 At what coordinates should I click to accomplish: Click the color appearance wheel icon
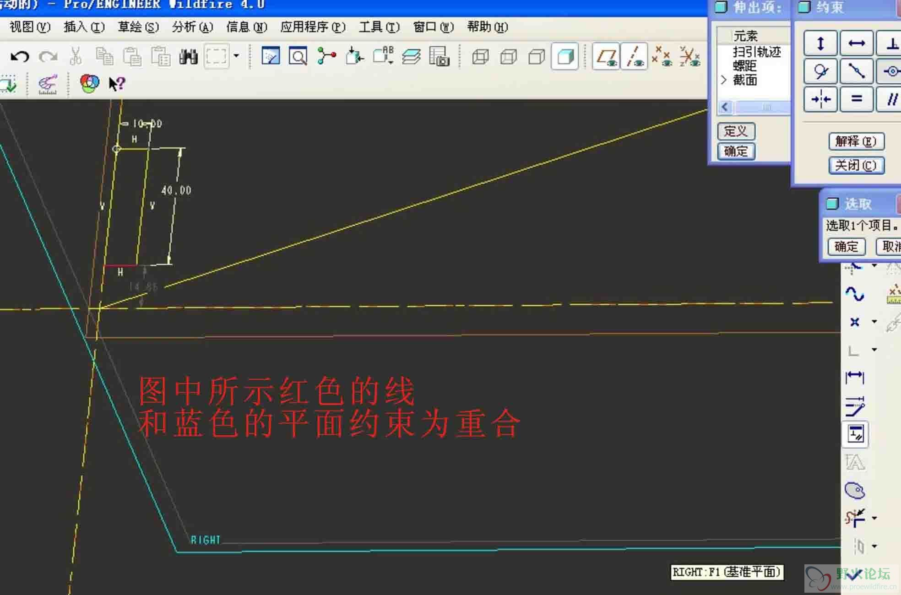pyautogui.click(x=90, y=83)
